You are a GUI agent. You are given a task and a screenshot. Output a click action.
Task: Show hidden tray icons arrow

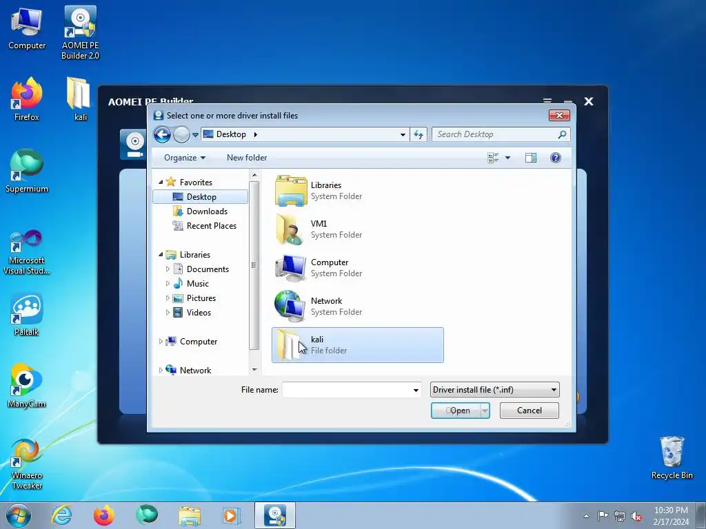[586, 516]
